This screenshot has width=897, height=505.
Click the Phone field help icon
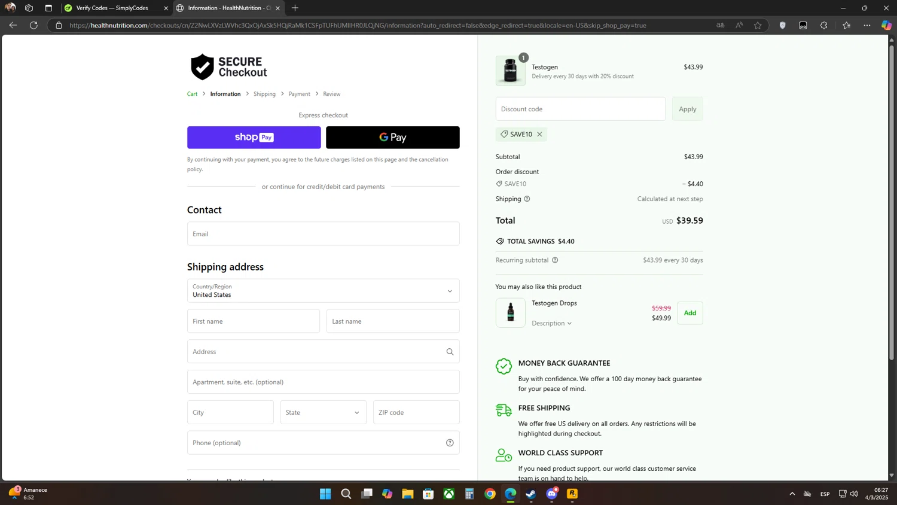click(450, 443)
